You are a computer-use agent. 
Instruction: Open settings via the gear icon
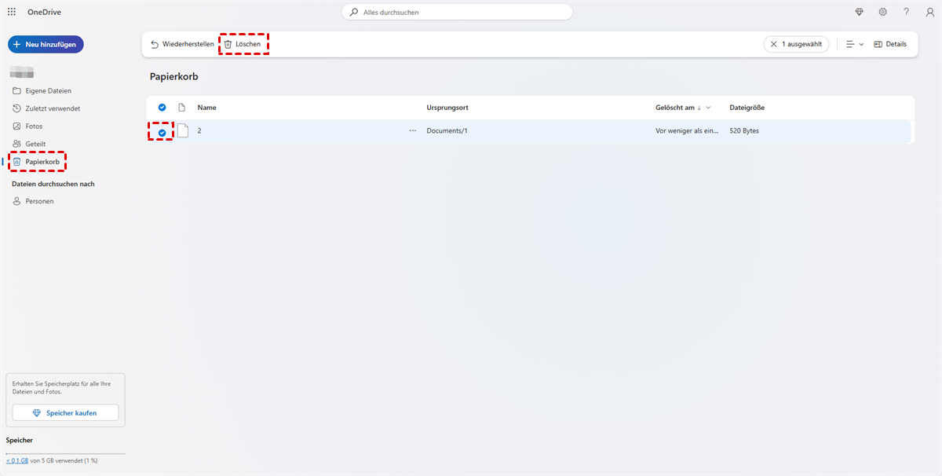(883, 12)
